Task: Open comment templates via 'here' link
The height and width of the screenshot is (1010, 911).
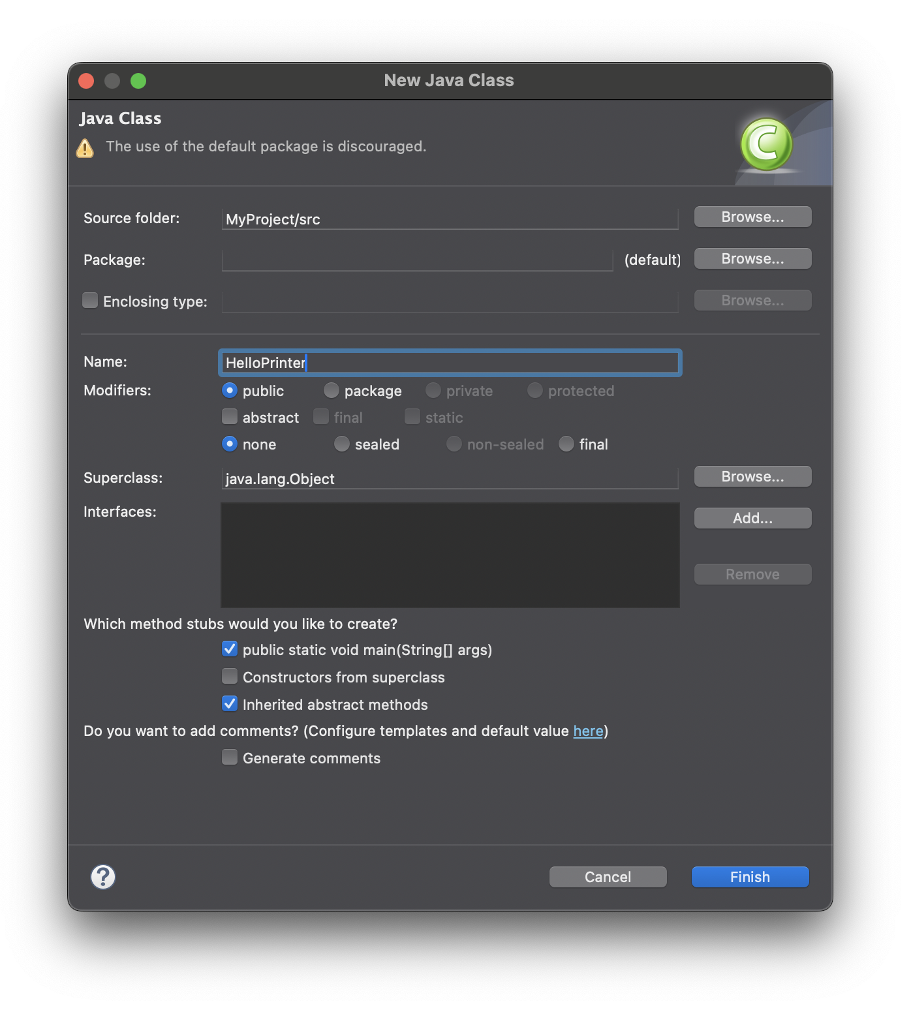Action: 588,731
